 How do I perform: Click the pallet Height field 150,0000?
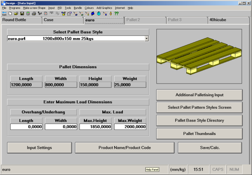[95, 85]
